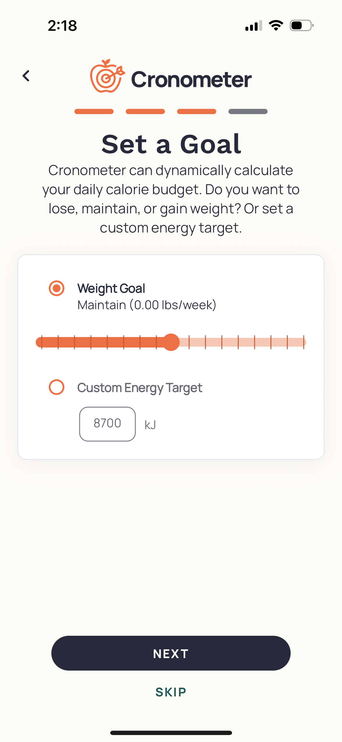Screen dimensions: 342x742
Task: Click the 8700 energy input field
Action: [x=107, y=423]
